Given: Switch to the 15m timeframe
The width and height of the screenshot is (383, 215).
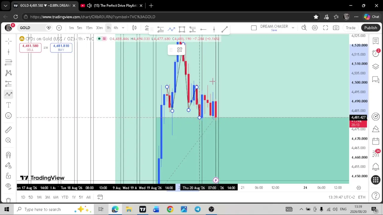Looking at the screenshot, I should pos(89,28).
